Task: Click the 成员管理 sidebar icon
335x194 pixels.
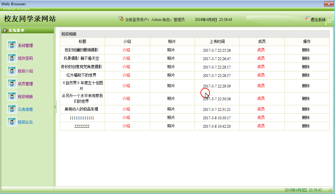Action: point(12,83)
